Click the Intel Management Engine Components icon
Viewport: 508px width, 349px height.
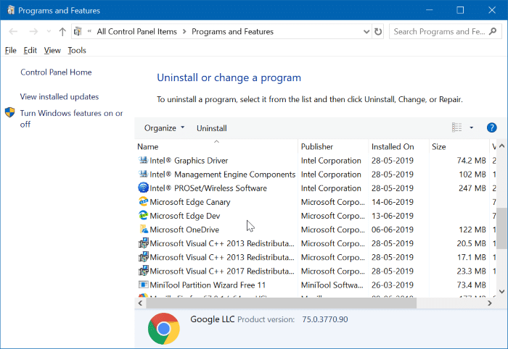pyautogui.click(x=143, y=174)
